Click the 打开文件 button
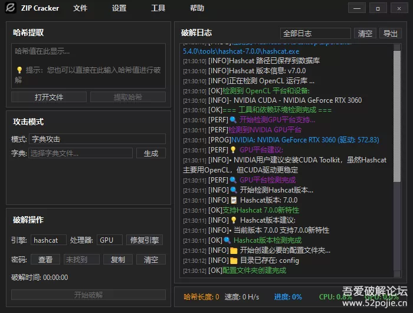413x313 pixels. click(49, 97)
